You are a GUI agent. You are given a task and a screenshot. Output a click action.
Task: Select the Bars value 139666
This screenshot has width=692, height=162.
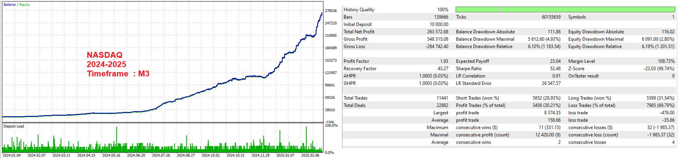441,17
